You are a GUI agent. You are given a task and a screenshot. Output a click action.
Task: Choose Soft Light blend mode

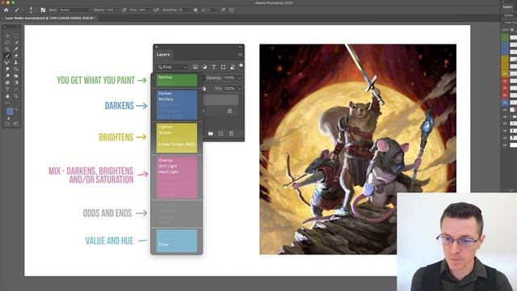pos(168,166)
